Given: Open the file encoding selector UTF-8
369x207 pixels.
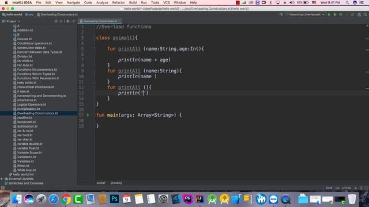Looking at the screenshot, I should pyautogui.click(x=347, y=188).
